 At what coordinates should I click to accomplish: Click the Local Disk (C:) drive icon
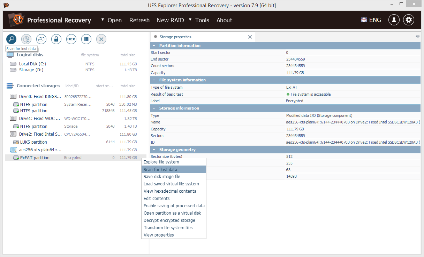coord(13,64)
